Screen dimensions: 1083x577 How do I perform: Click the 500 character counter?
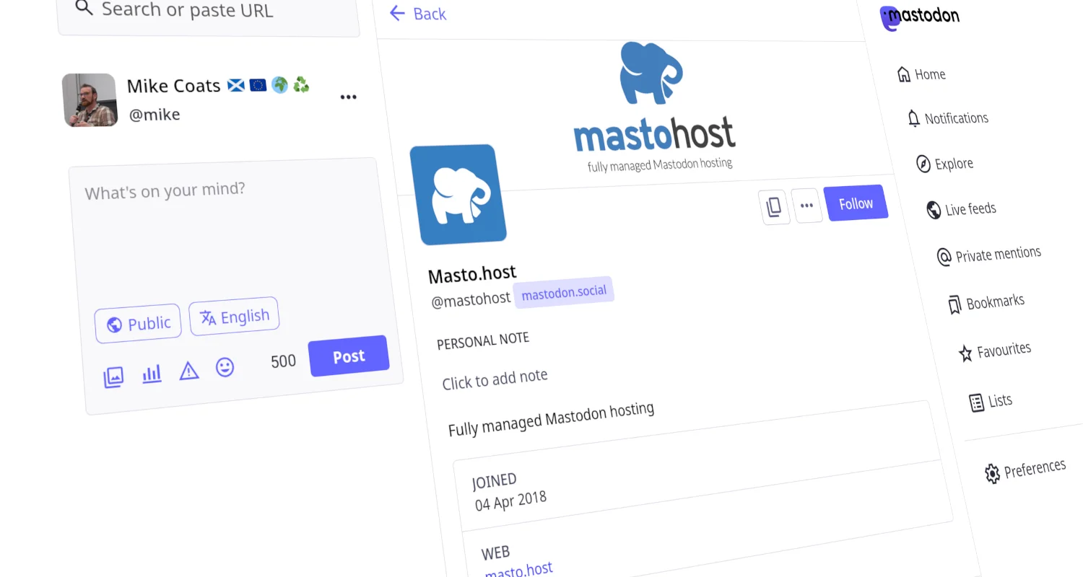(283, 361)
